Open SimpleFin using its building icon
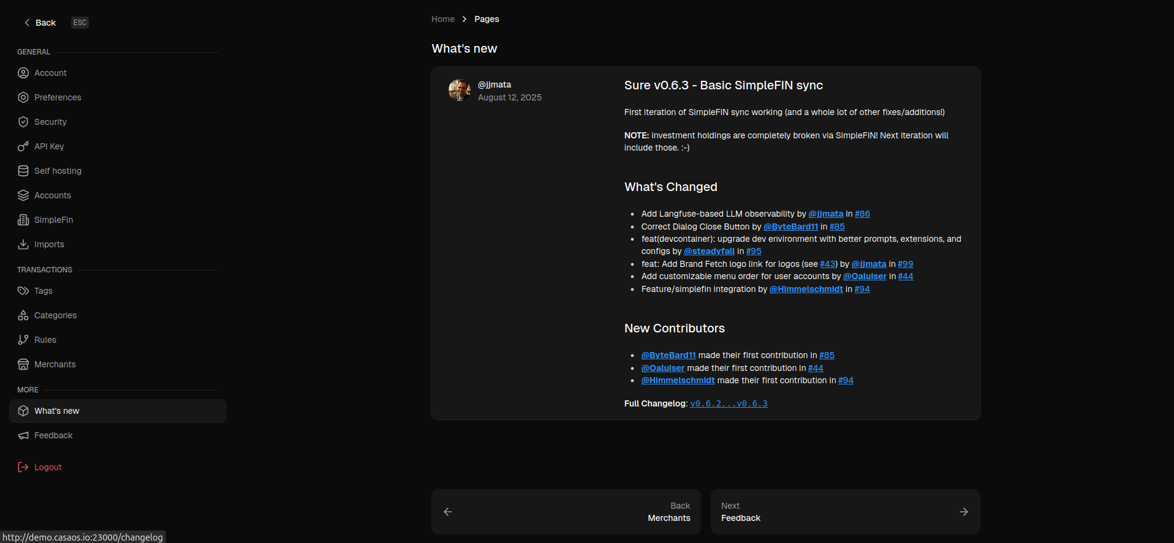The image size is (1174, 543). point(23,220)
